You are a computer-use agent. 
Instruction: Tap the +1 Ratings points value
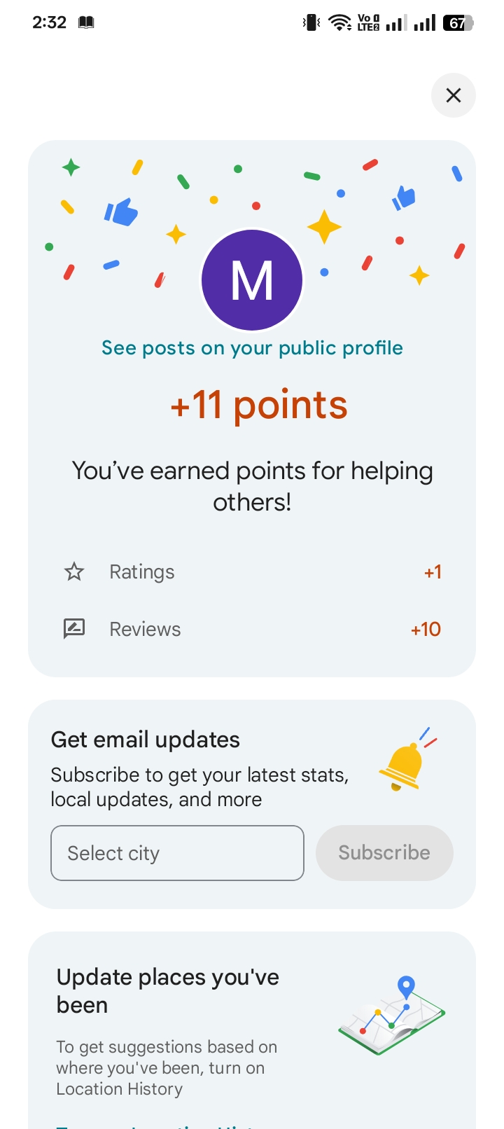click(x=433, y=572)
